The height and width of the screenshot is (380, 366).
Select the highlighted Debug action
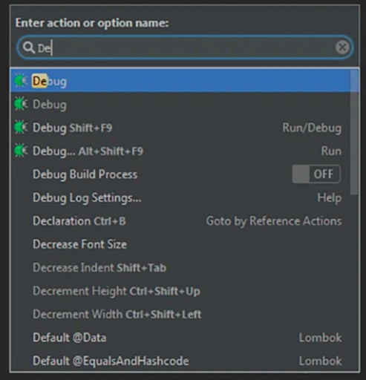point(180,81)
